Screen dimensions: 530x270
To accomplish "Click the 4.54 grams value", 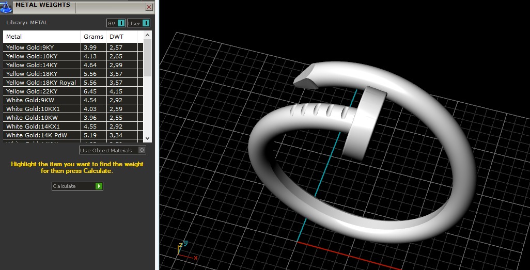I will coord(90,100).
